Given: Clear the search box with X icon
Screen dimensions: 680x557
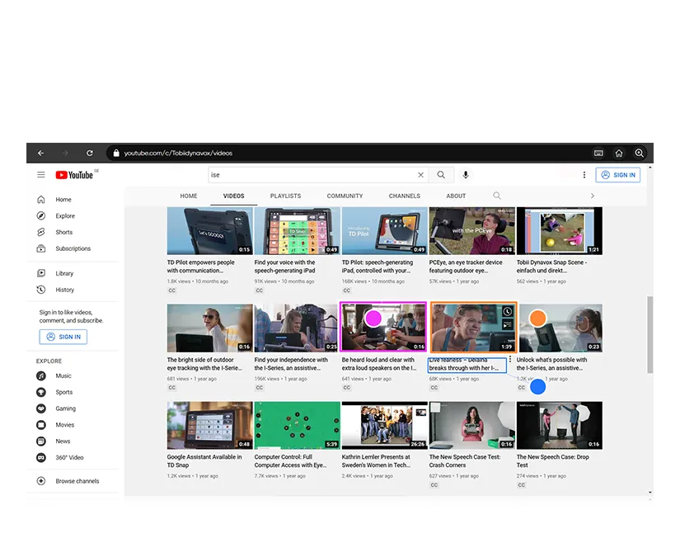Looking at the screenshot, I should pyautogui.click(x=420, y=175).
